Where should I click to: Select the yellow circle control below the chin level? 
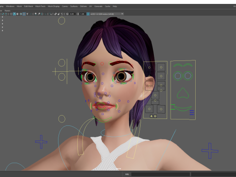point(62,119)
